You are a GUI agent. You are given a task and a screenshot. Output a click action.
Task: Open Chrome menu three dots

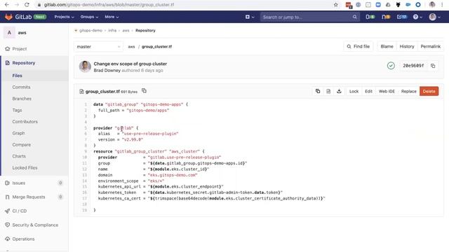click(442, 5)
